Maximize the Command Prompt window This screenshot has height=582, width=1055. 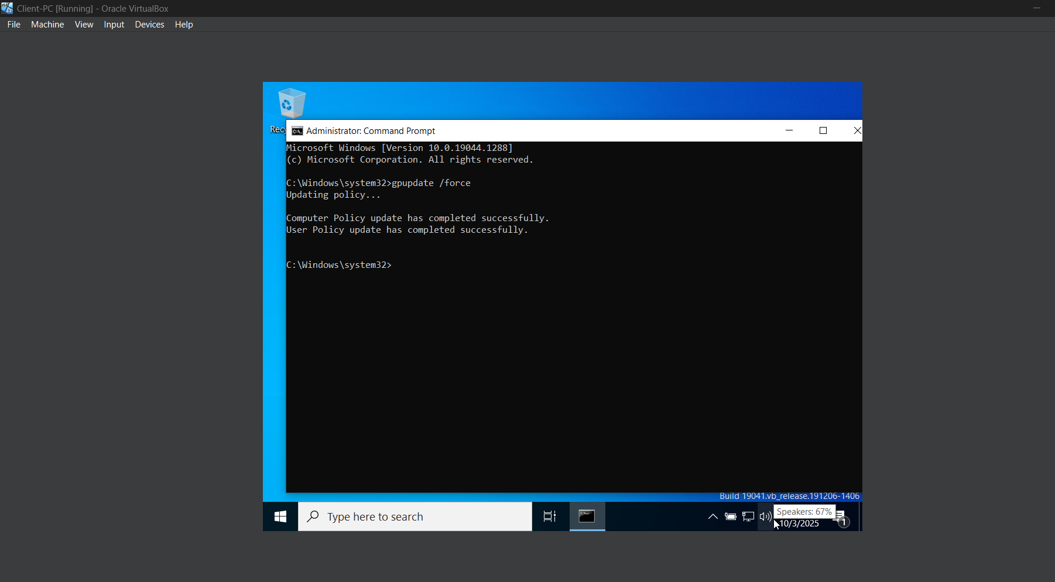click(823, 130)
